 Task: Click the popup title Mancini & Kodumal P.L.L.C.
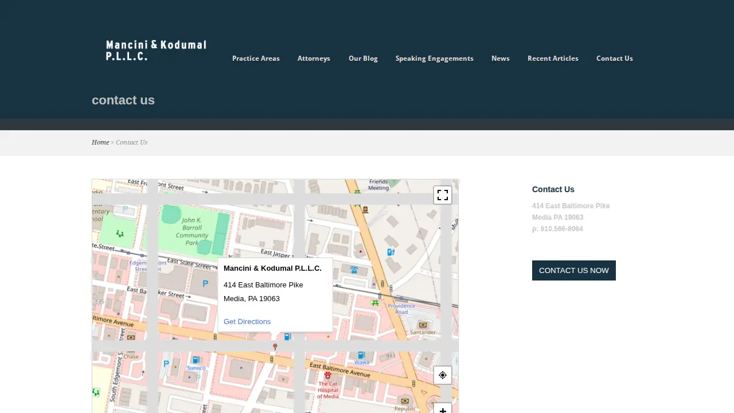coord(272,268)
